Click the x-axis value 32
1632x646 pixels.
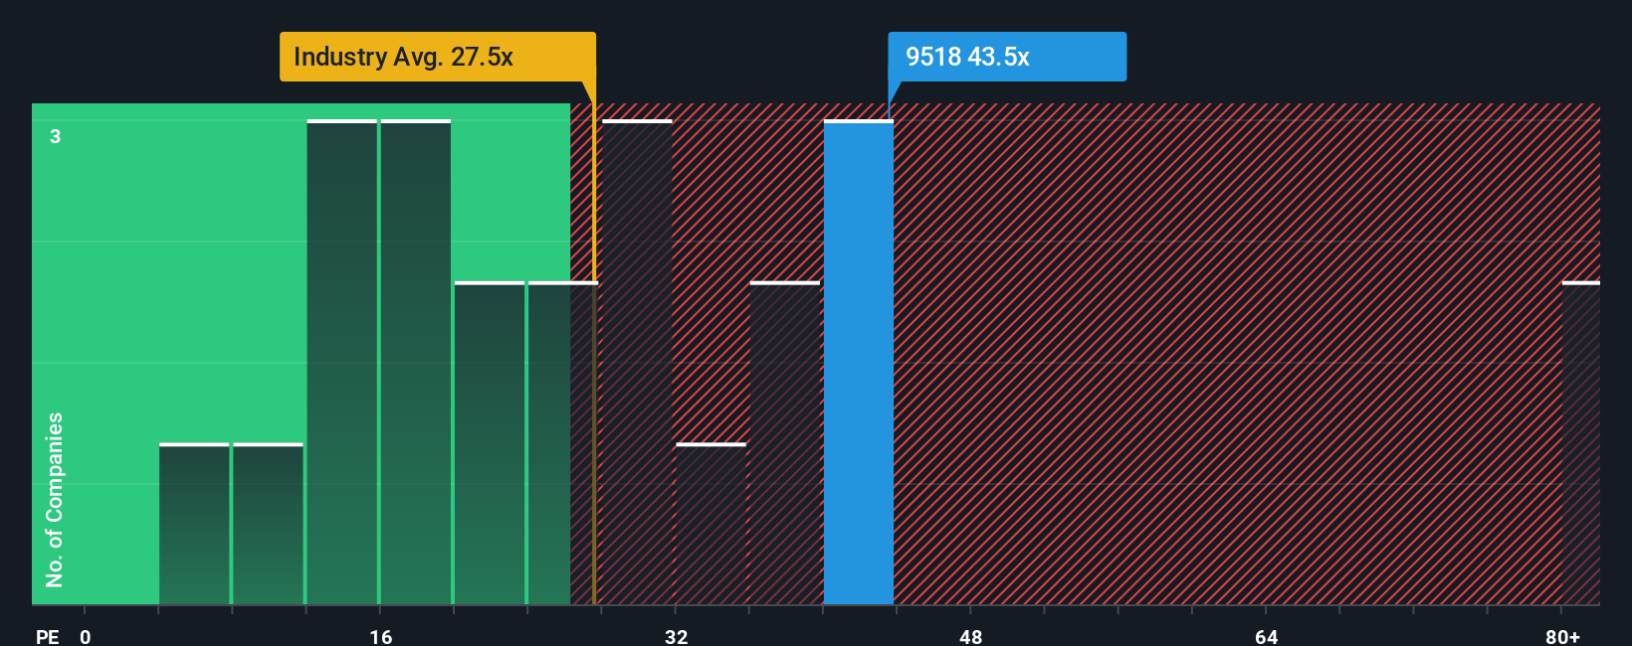click(677, 636)
